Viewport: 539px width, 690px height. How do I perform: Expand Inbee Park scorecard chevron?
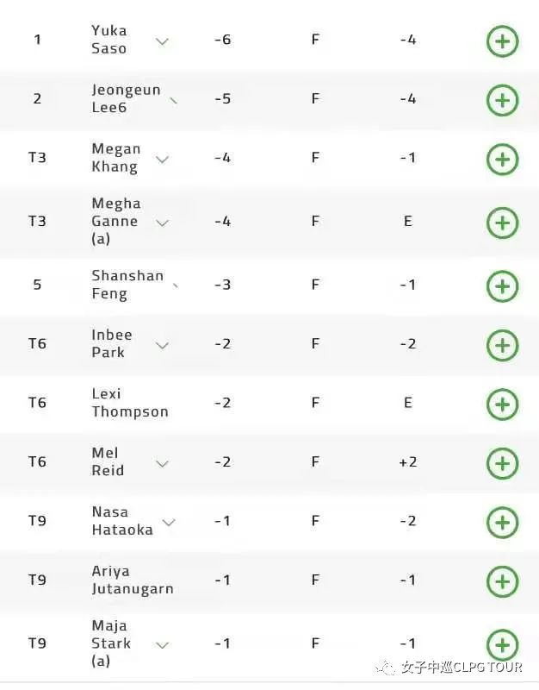(162, 346)
